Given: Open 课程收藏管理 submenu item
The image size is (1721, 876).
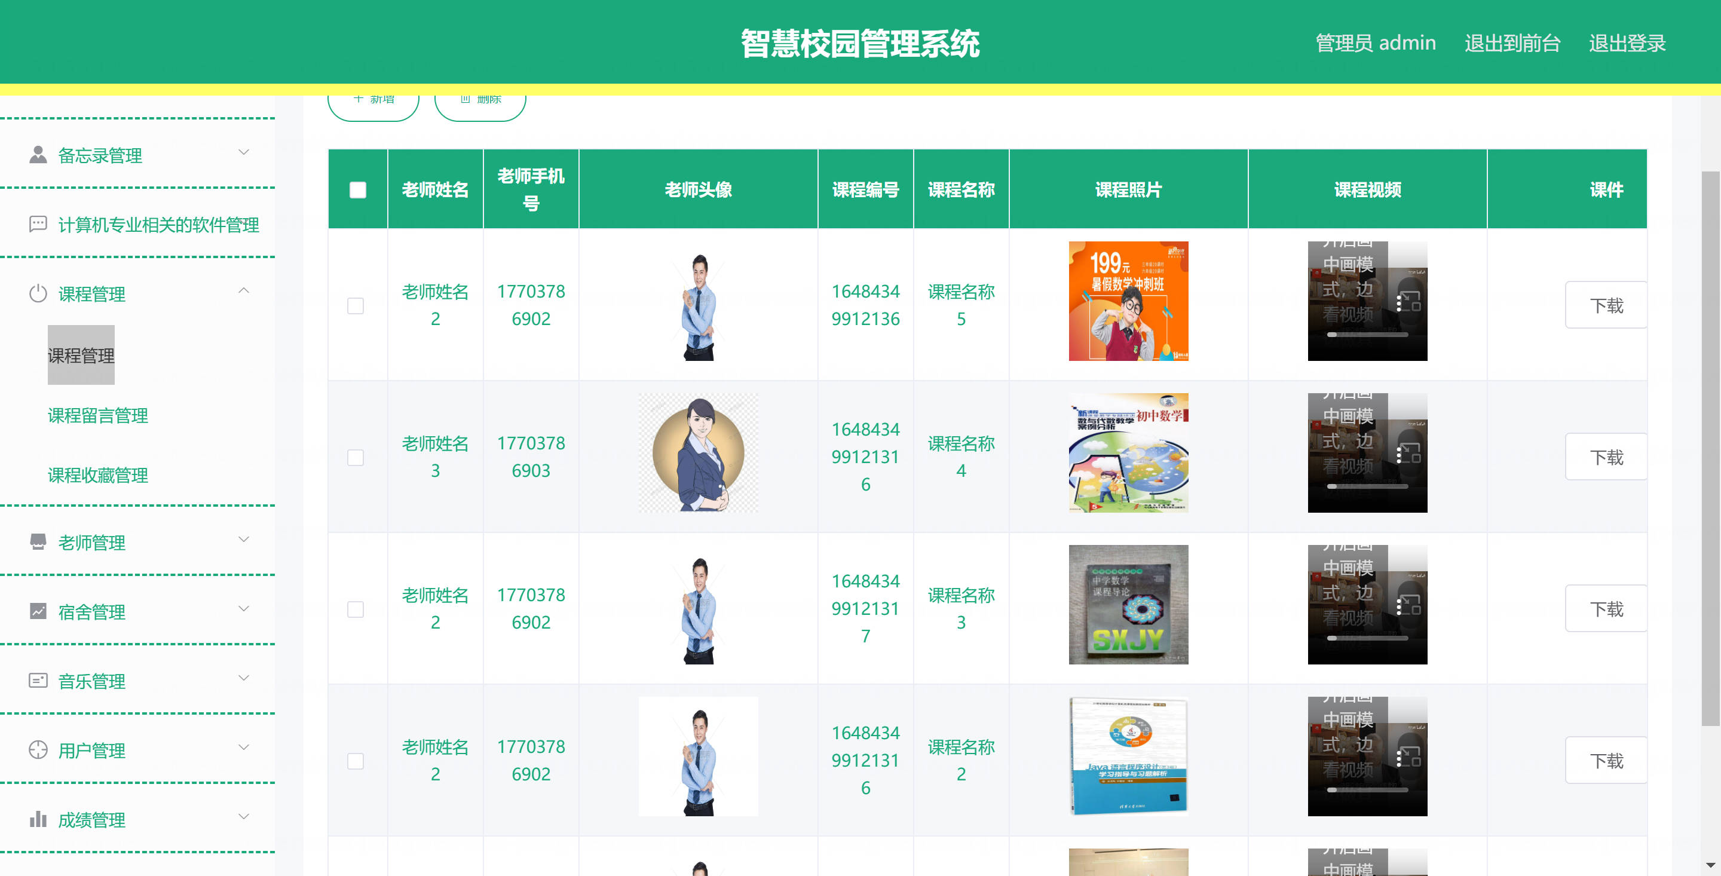Looking at the screenshot, I should coord(98,475).
